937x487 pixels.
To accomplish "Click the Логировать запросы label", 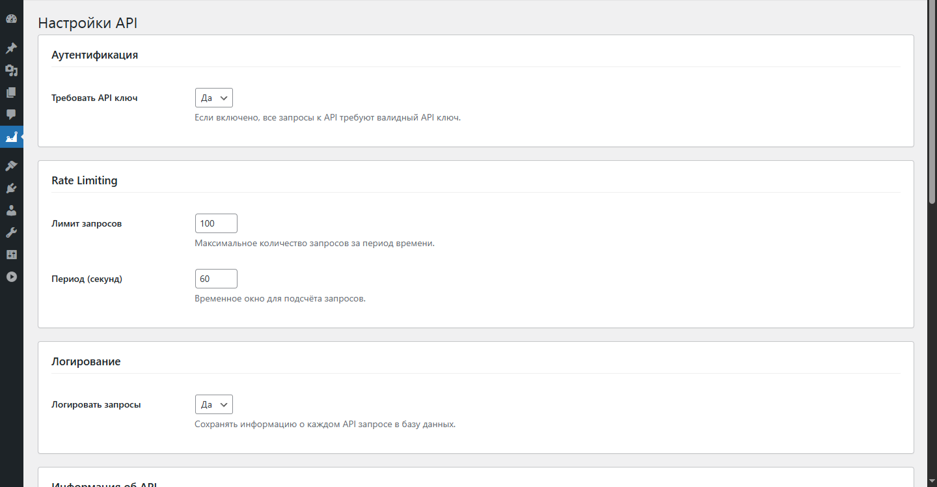I will point(96,404).
